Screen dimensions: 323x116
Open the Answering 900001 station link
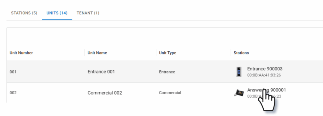click(267, 90)
